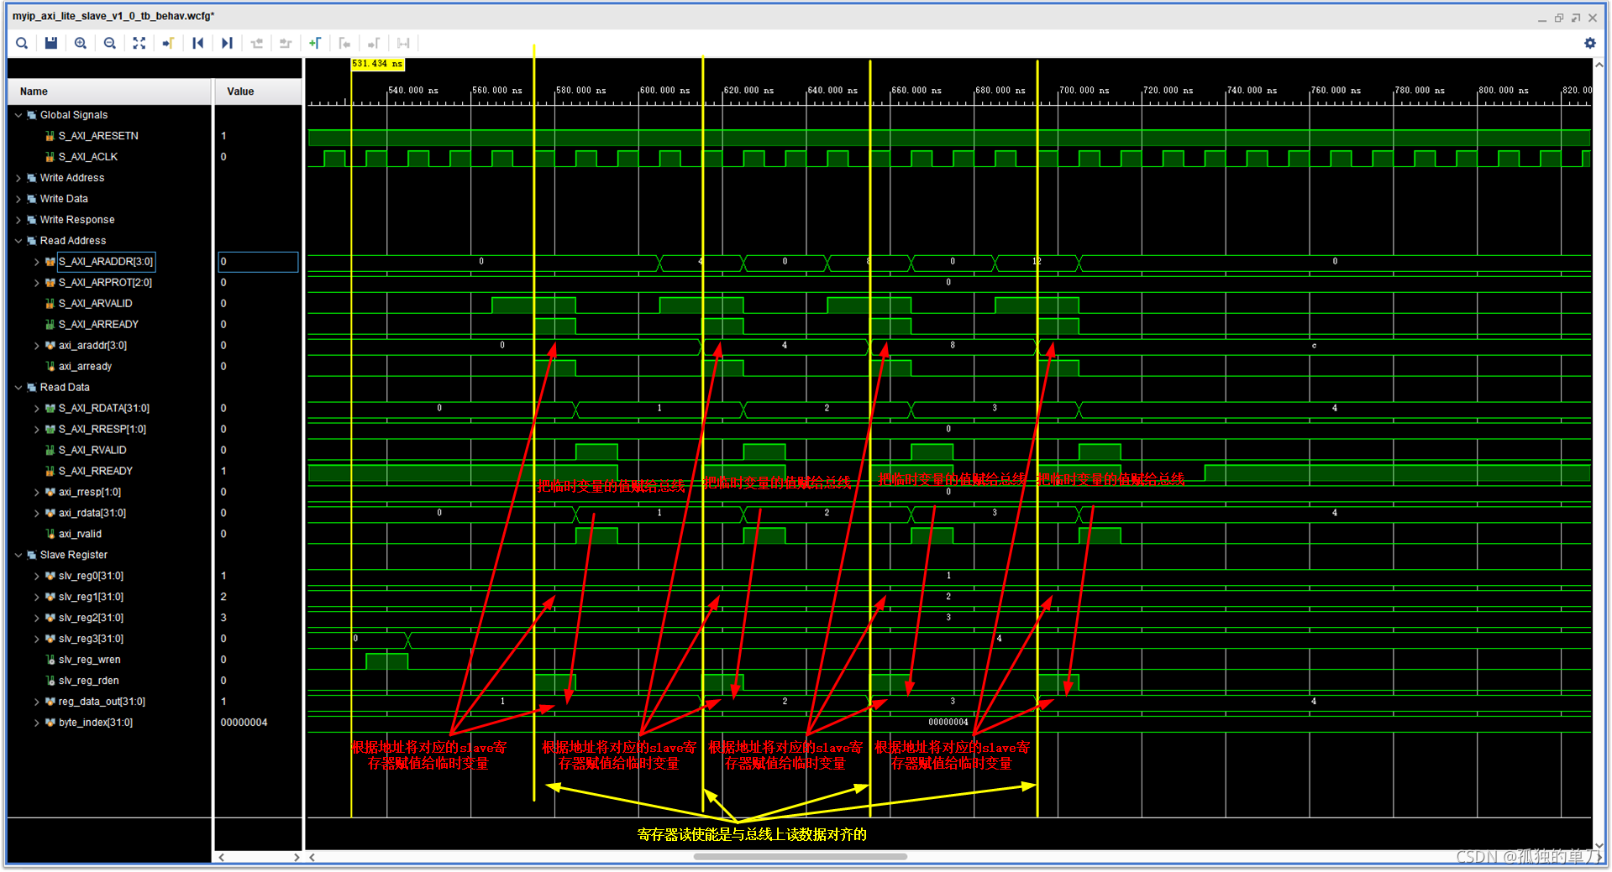Open waveform settings gear
Image resolution: width=1612 pixels, height=872 pixels.
tap(1589, 43)
